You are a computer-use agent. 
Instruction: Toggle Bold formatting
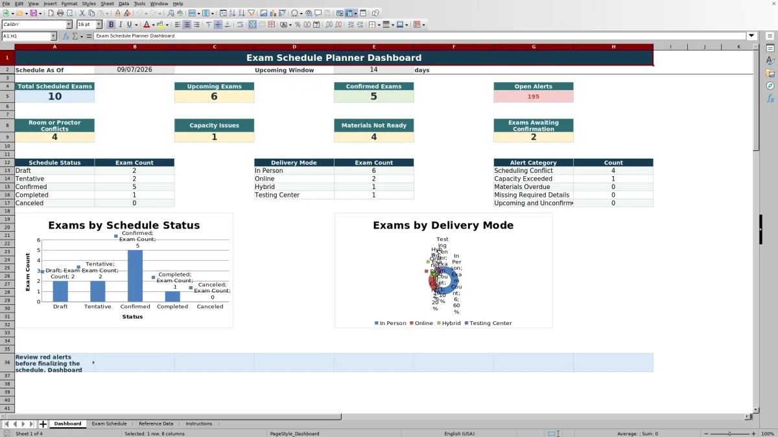point(111,25)
